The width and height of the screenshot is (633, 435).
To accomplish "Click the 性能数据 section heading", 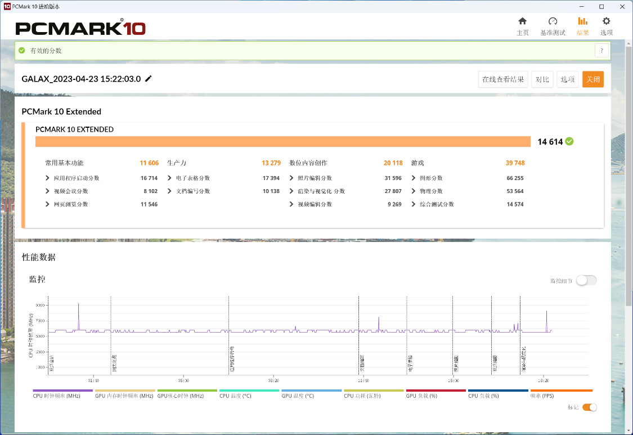I will pyautogui.click(x=39, y=257).
